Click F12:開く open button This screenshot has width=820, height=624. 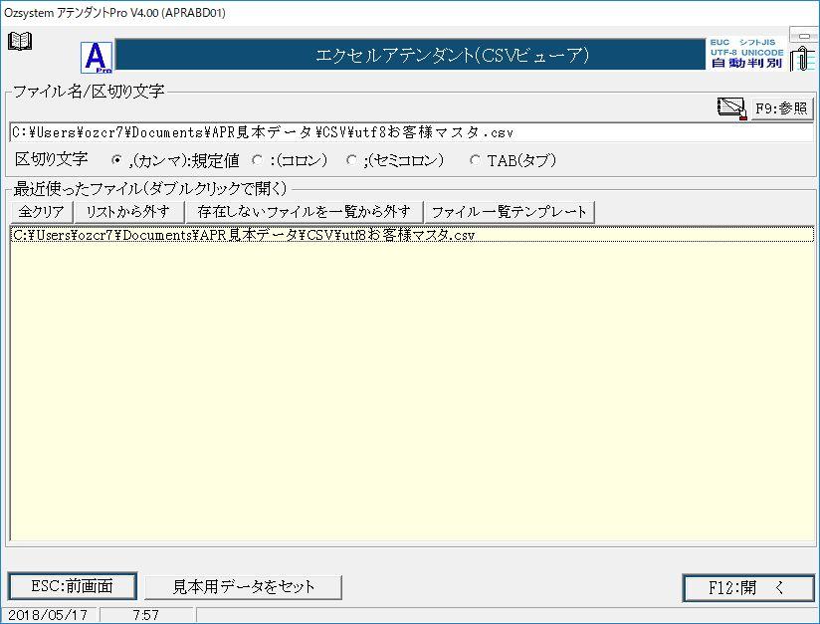pyautogui.click(x=748, y=588)
